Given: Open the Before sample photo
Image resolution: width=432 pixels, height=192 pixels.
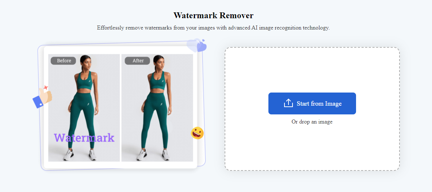Looking at the screenshot, I should (84, 108).
